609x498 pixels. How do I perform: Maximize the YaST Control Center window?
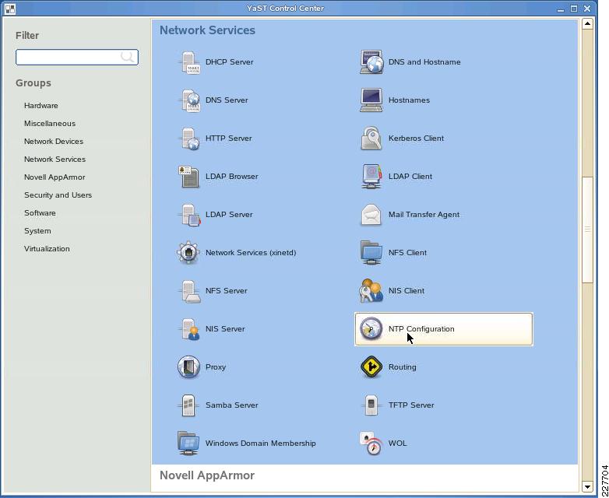574,9
